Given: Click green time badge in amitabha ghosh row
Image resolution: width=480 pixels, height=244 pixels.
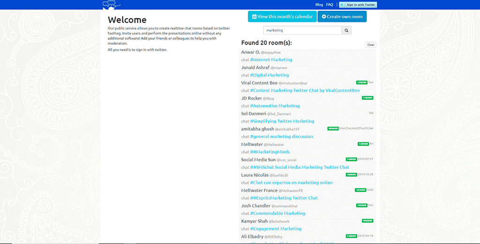Looking at the screenshot, I should [x=333, y=129].
